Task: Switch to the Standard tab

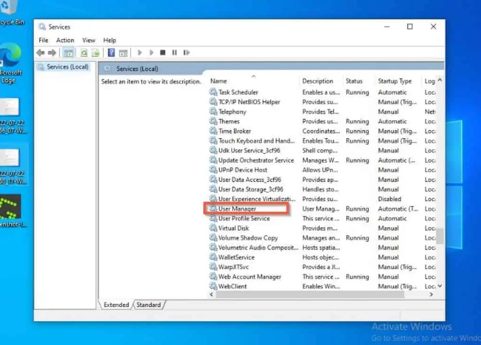Action: (x=148, y=305)
